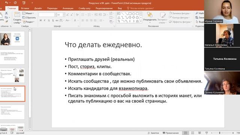240x135 pixels.
Task: Click the Cut scissors icon
Action: click(6, 13)
